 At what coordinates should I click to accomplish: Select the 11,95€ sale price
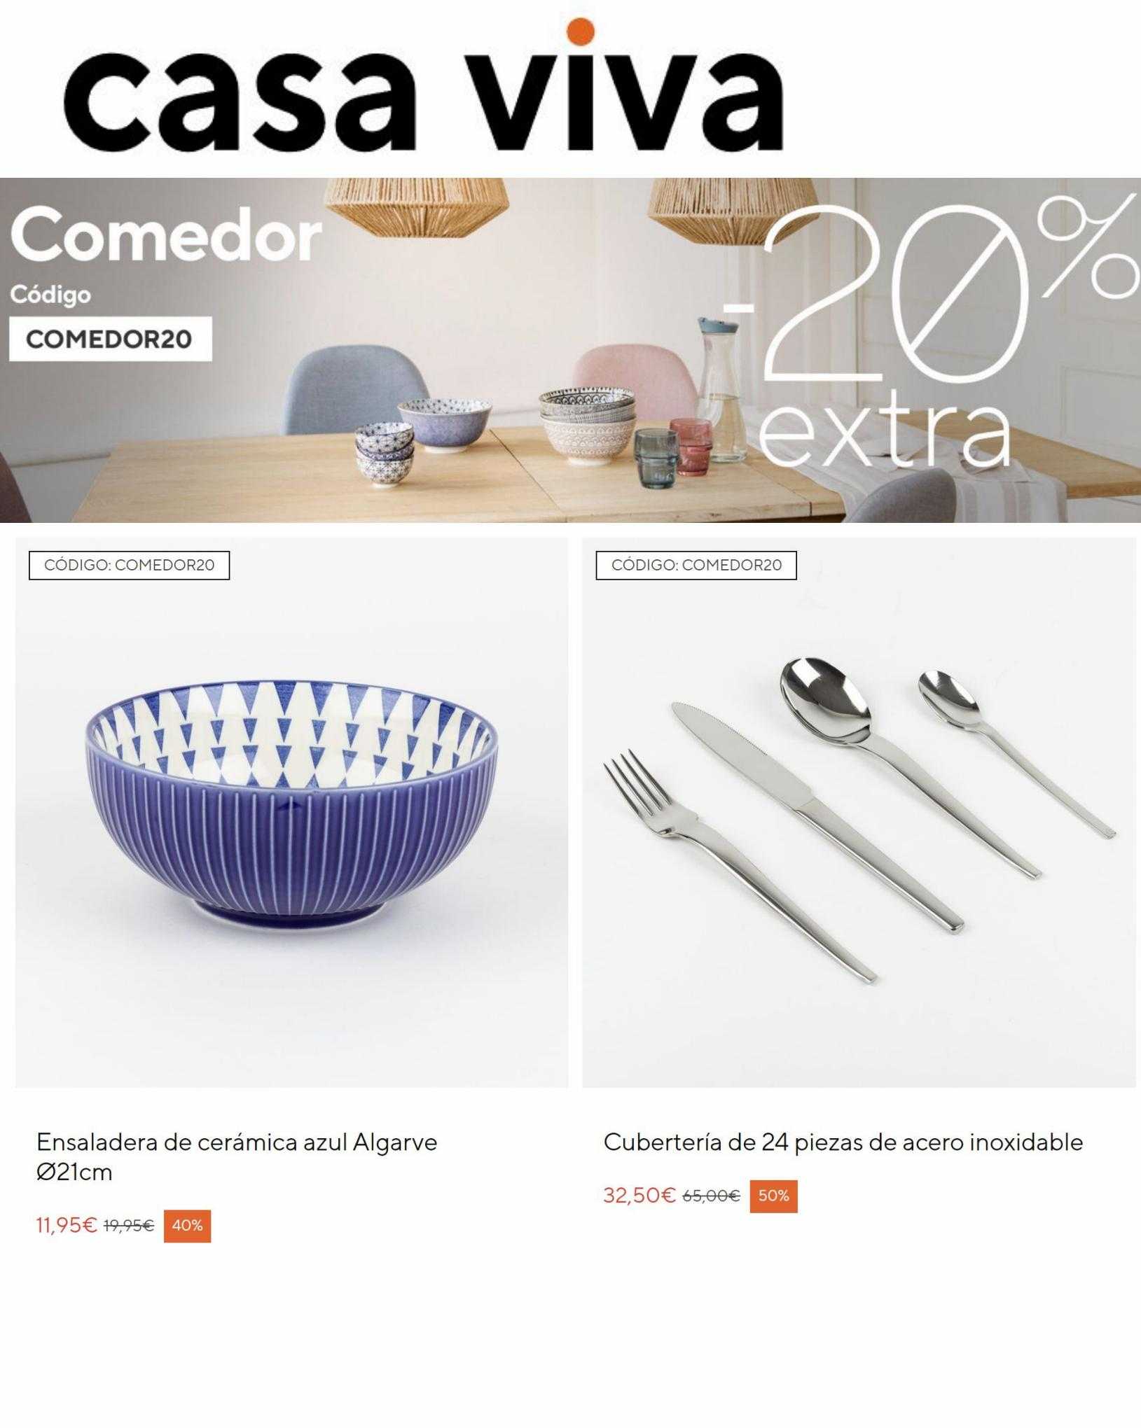(67, 1226)
